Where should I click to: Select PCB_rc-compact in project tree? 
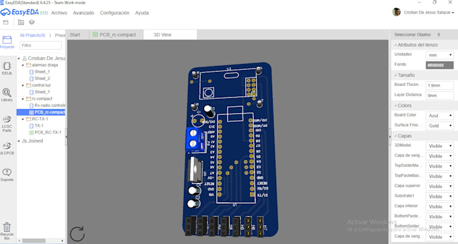(41, 112)
